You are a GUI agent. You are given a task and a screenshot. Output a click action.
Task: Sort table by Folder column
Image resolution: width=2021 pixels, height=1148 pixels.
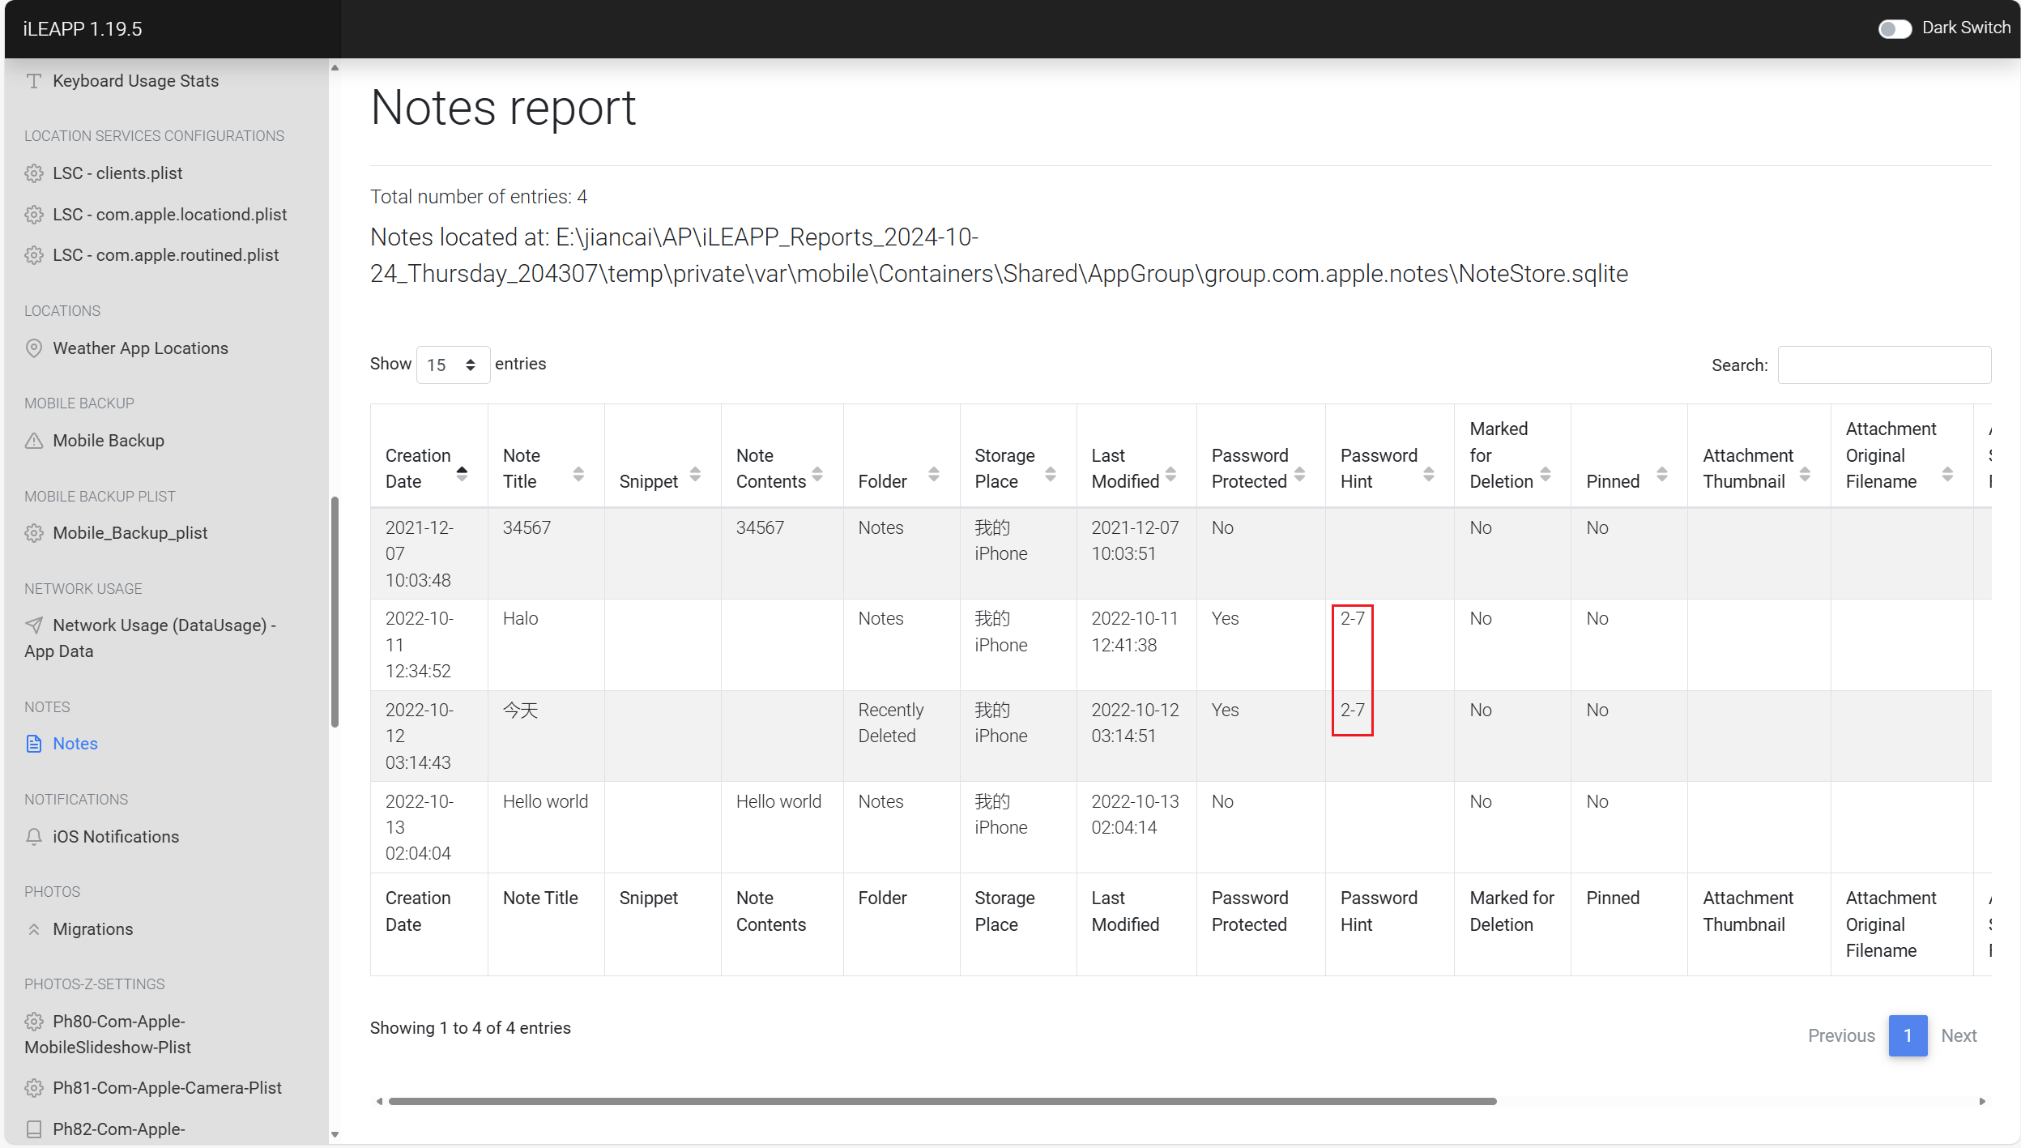coord(902,456)
